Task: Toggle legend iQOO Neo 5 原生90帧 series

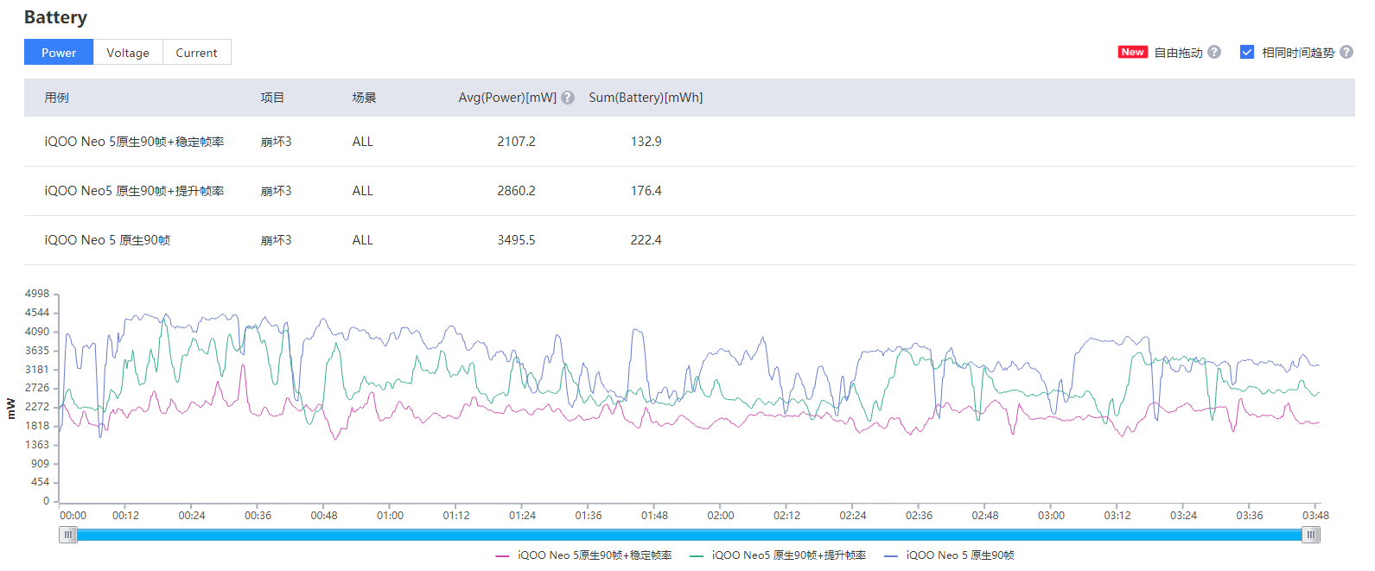Action: (x=949, y=555)
